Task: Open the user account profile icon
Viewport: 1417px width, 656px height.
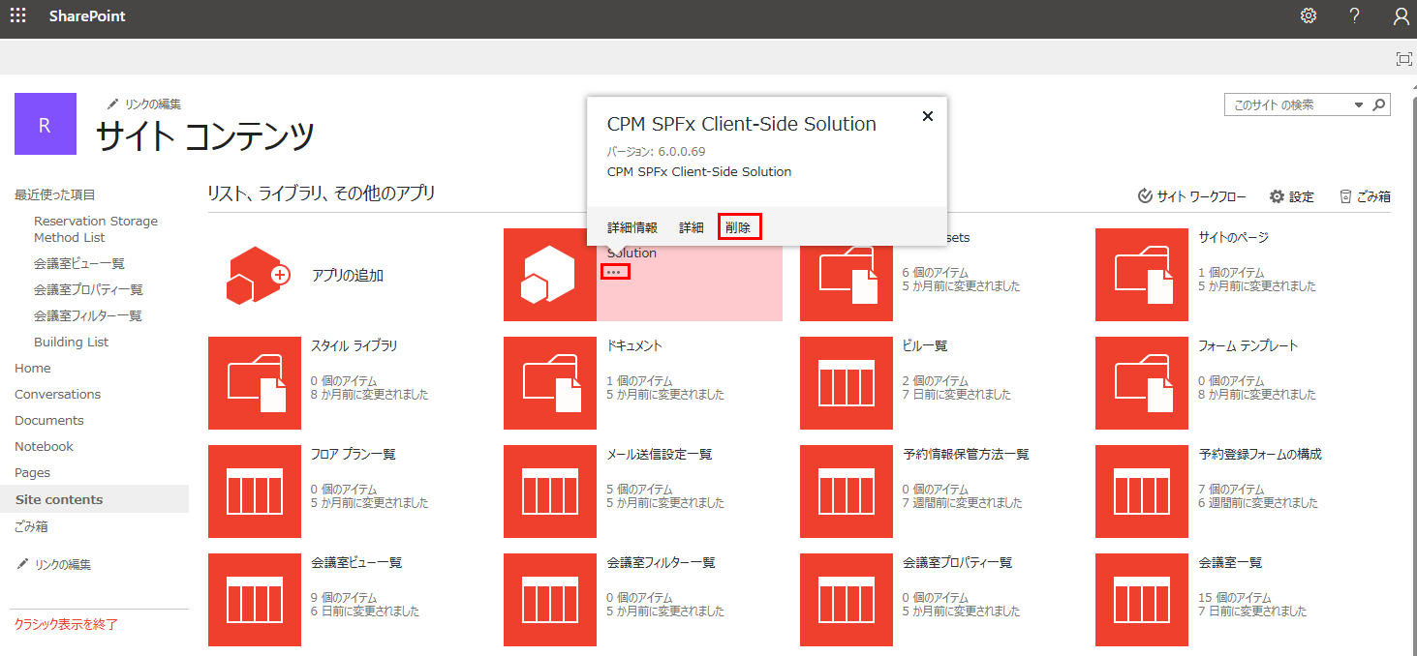Action: pos(1401,15)
